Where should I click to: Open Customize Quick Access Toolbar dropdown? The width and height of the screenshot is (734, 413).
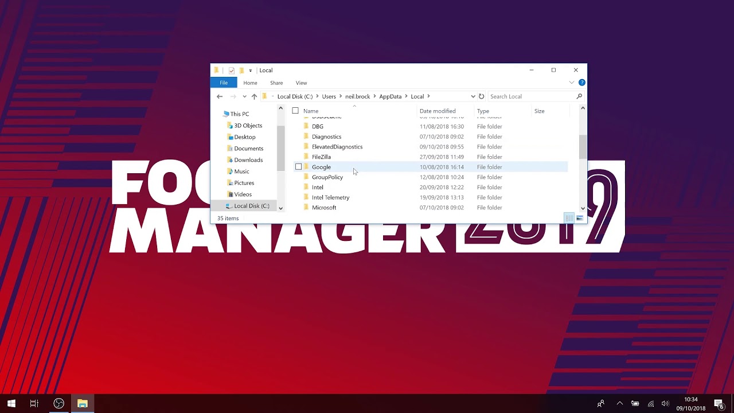click(251, 71)
